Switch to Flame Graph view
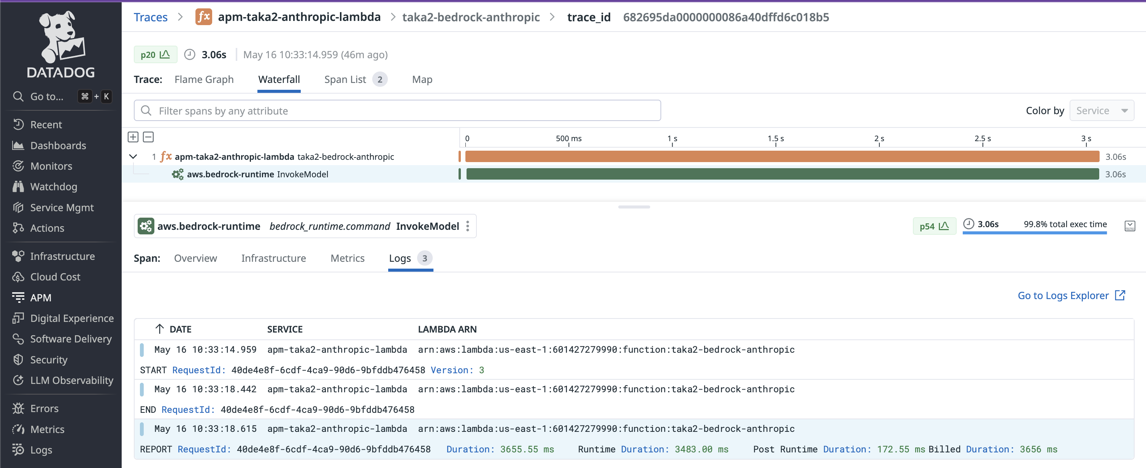Viewport: 1146px width, 468px height. [x=204, y=79]
